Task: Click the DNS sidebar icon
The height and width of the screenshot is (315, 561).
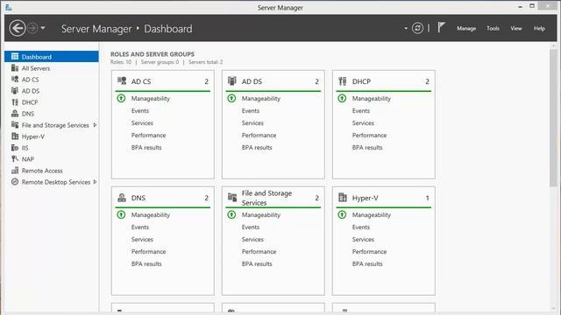Action: click(15, 114)
